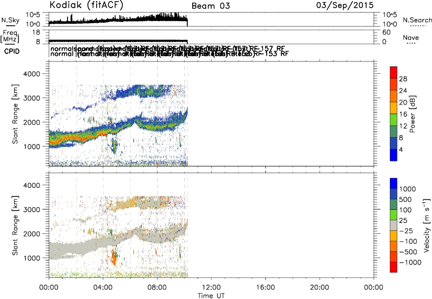Click the "-100" velocity colorbar label

408,241
